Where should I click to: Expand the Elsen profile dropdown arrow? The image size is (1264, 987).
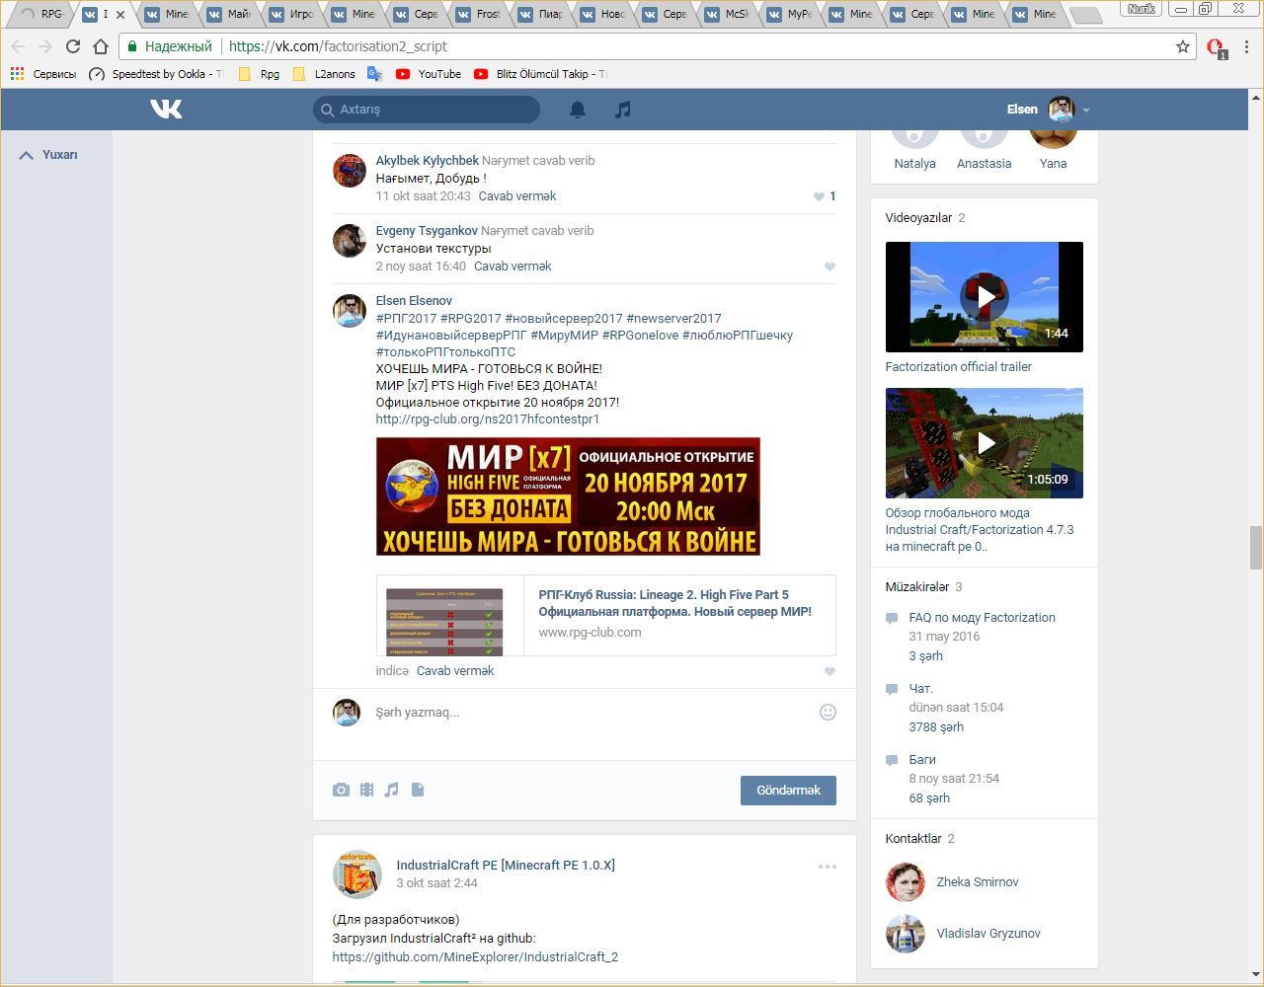pyautogui.click(x=1086, y=111)
